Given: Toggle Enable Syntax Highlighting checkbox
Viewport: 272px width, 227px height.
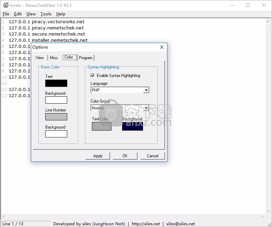Looking at the screenshot, I should click(x=93, y=76).
